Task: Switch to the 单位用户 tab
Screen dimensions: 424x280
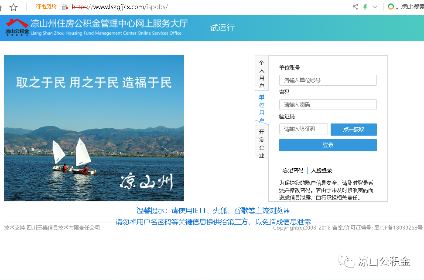Action: [x=261, y=107]
